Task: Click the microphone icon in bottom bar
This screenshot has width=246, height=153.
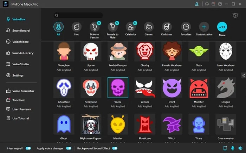Action: [x=233, y=148]
